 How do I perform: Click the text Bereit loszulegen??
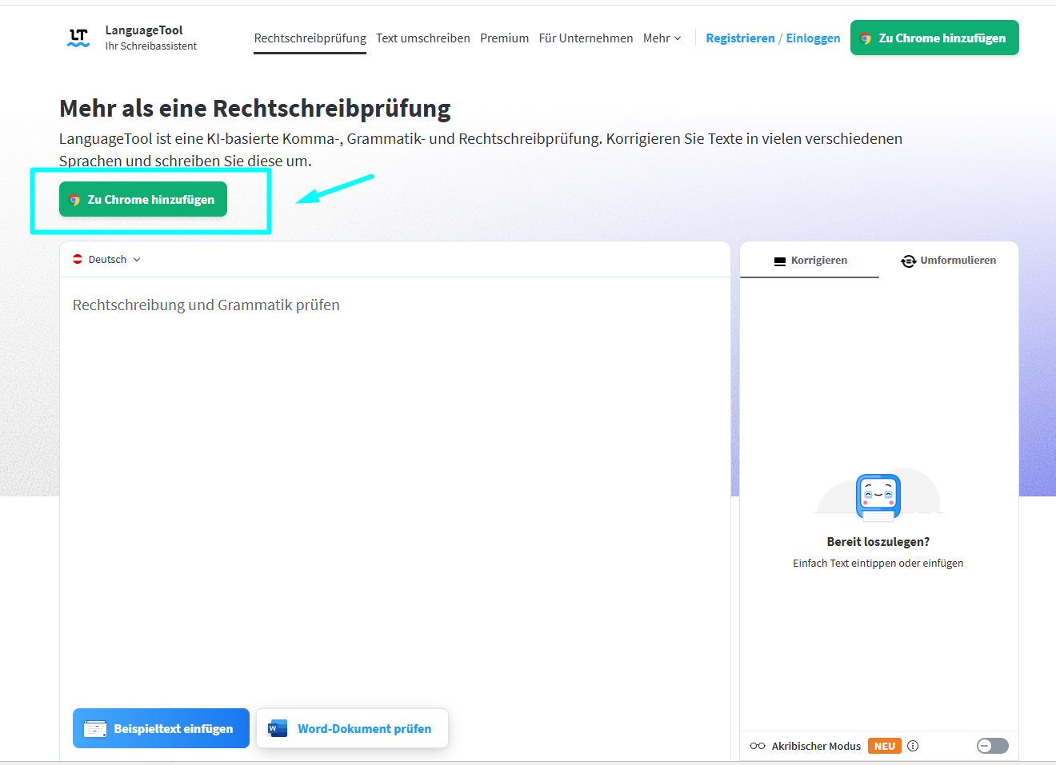point(878,542)
